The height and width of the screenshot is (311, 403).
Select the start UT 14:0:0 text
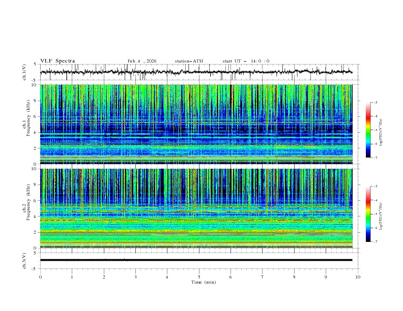[246, 61]
